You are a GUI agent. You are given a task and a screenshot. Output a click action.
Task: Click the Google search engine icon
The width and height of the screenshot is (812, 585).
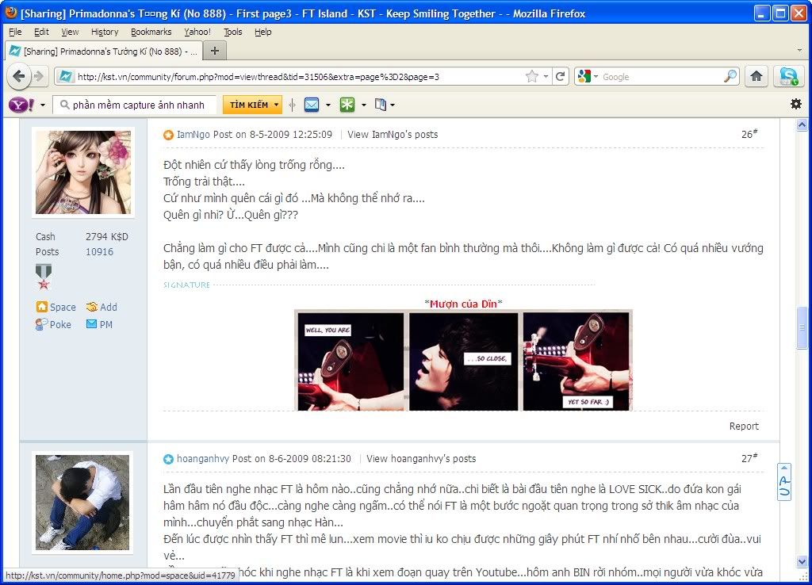pos(584,77)
